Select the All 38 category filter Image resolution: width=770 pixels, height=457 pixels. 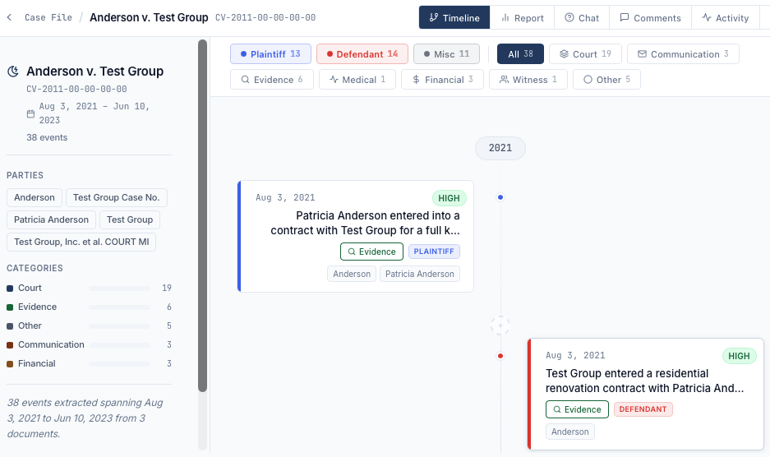tap(520, 54)
